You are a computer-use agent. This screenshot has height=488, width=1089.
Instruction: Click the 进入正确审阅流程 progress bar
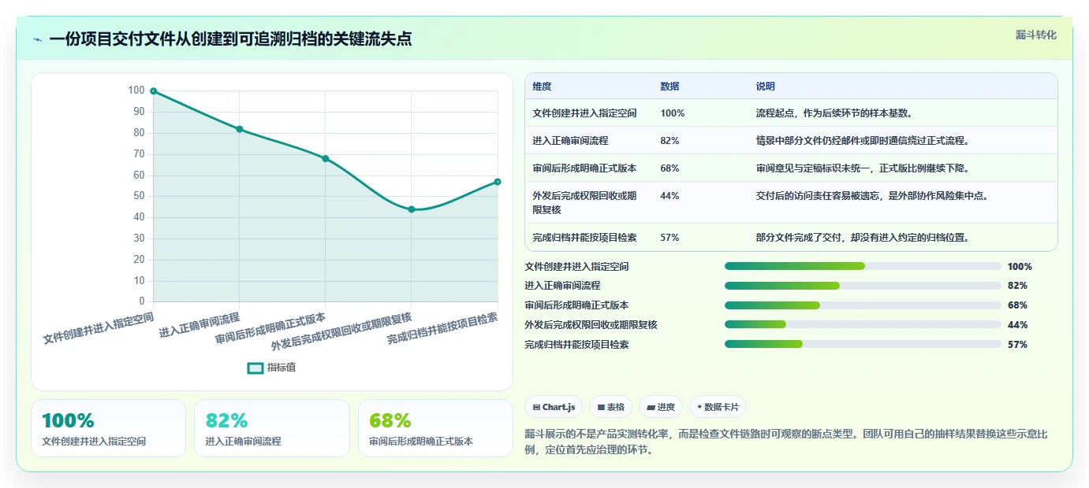click(x=863, y=286)
